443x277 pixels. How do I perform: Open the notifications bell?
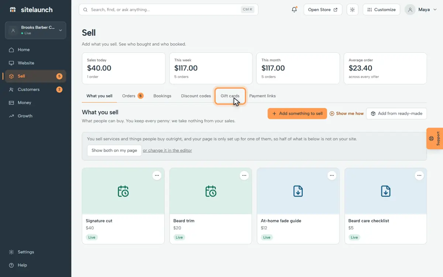pos(294,10)
